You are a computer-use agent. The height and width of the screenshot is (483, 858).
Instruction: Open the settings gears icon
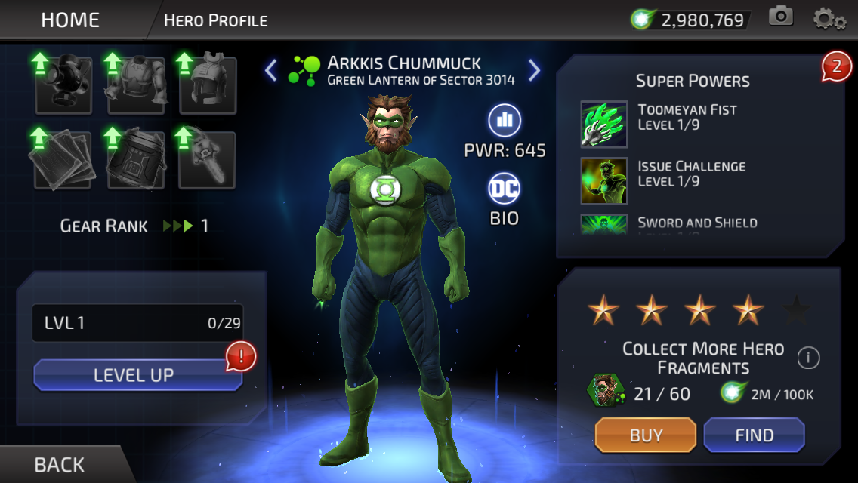pos(829,19)
